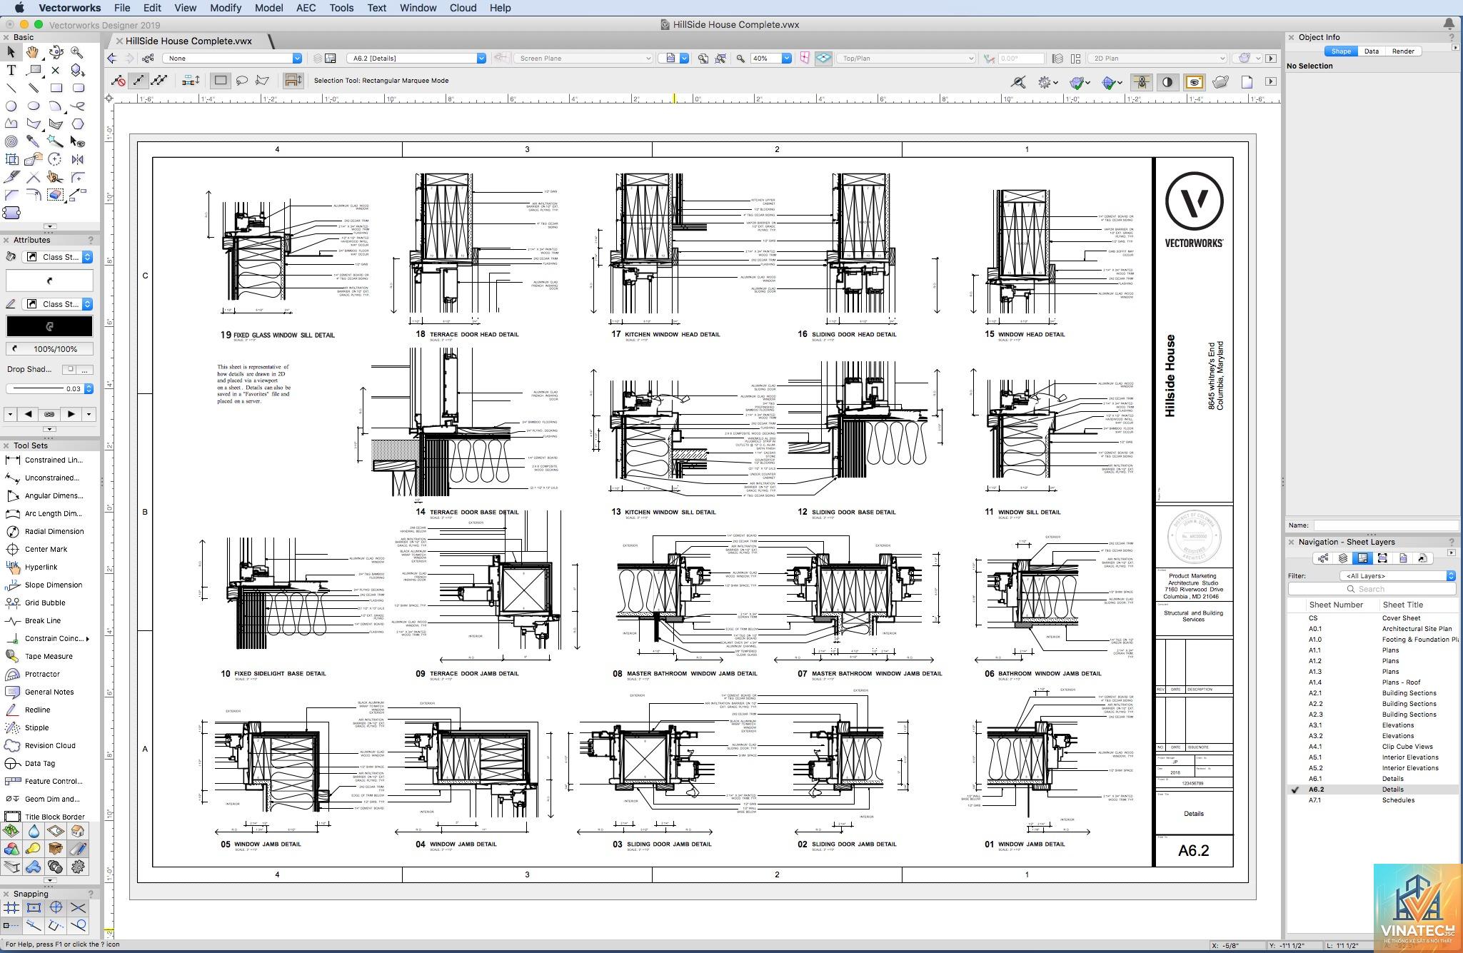Click the Previous View back arrow

[112, 59]
